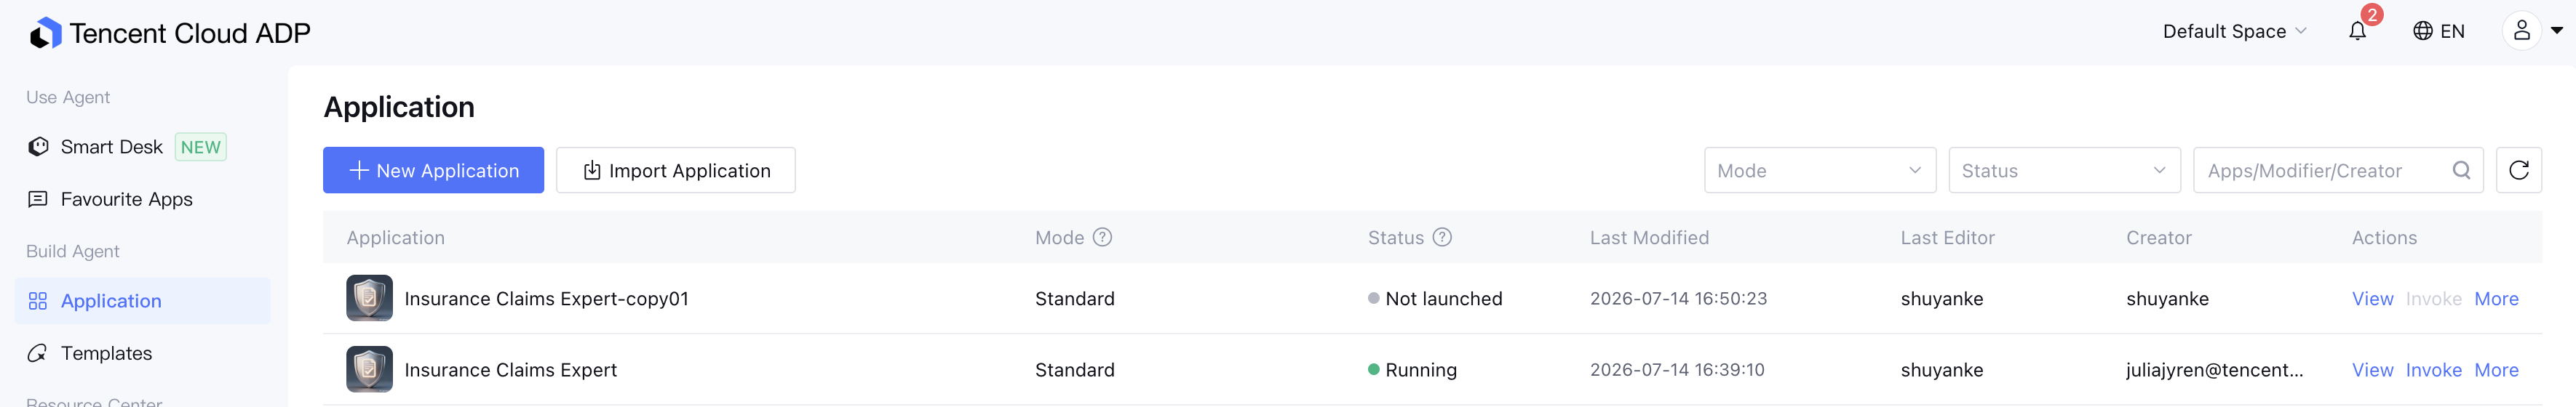Focus the Apps/Modifier/Creator search field
This screenshot has width=2576, height=407.
(x=2326, y=171)
